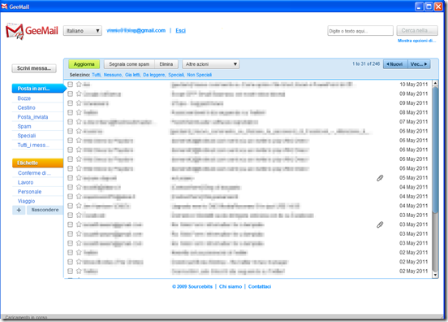The height and width of the screenshot is (322, 448).
Task: Click the Etichette header
Action: (x=37, y=163)
